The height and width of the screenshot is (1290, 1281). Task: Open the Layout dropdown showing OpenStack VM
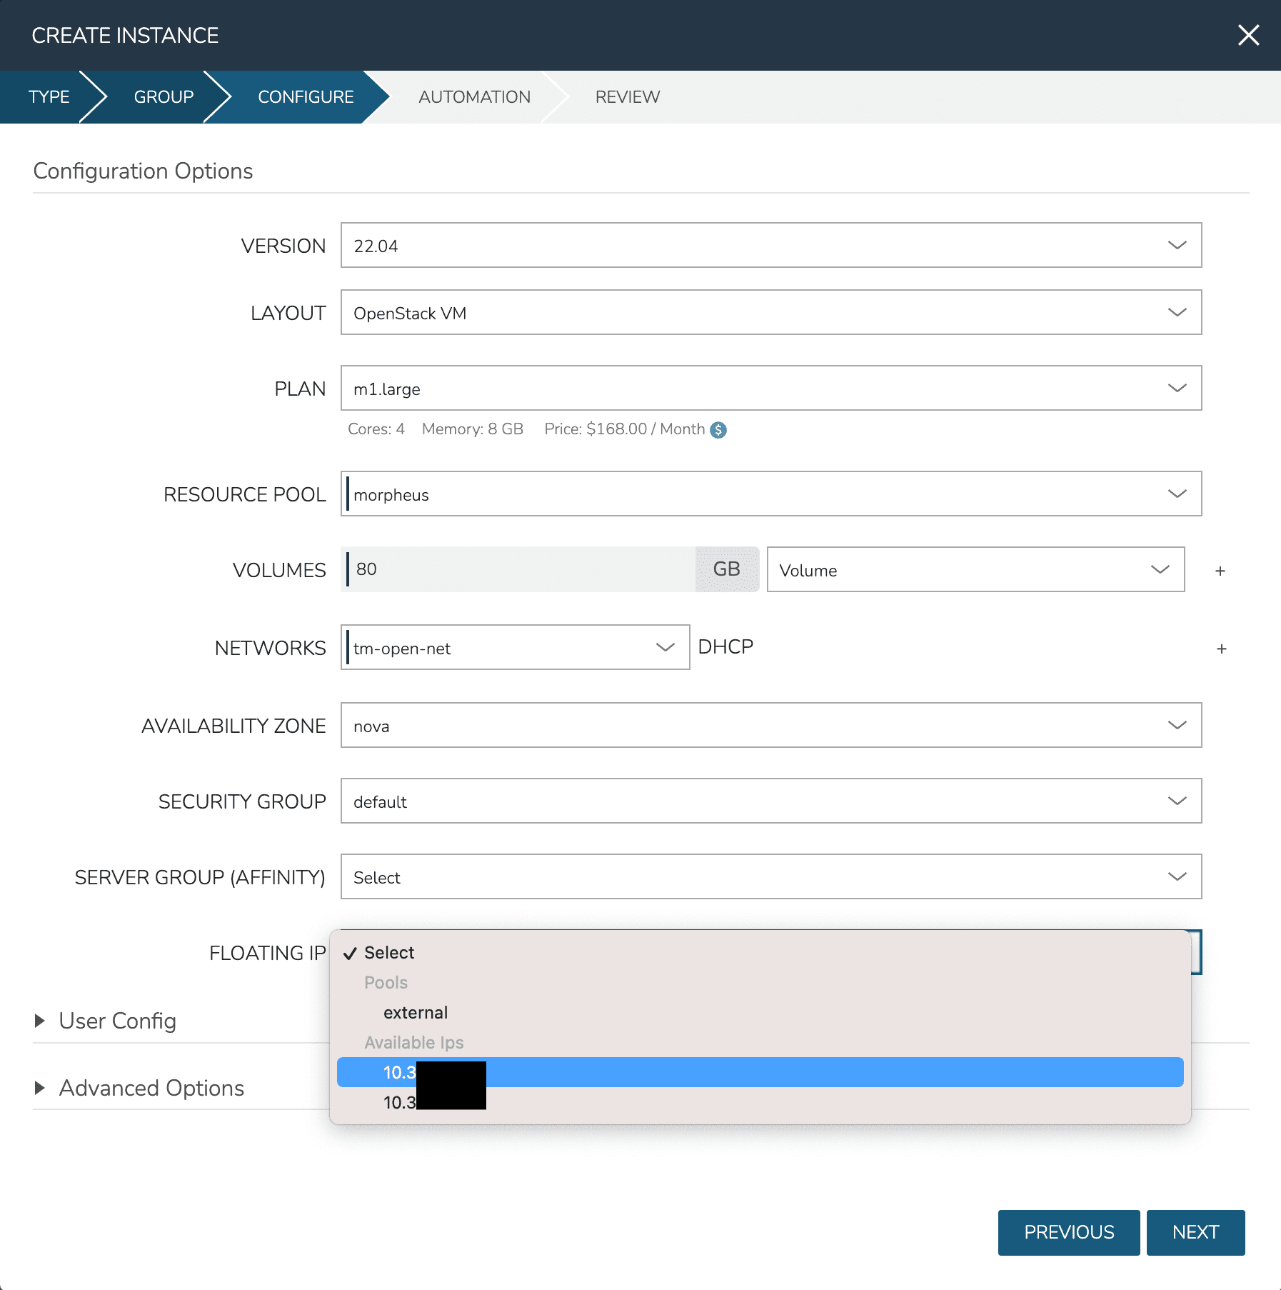[x=770, y=313]
